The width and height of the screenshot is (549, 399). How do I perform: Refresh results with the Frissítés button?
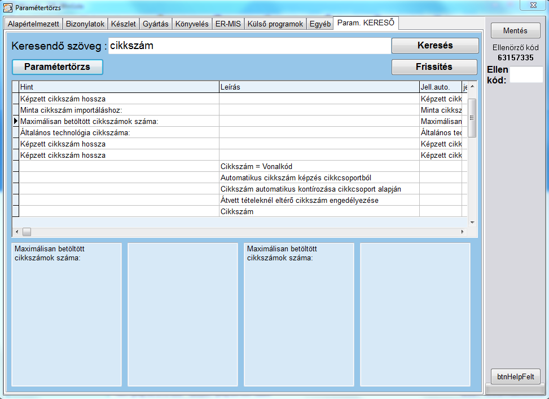tap(434, 67)
